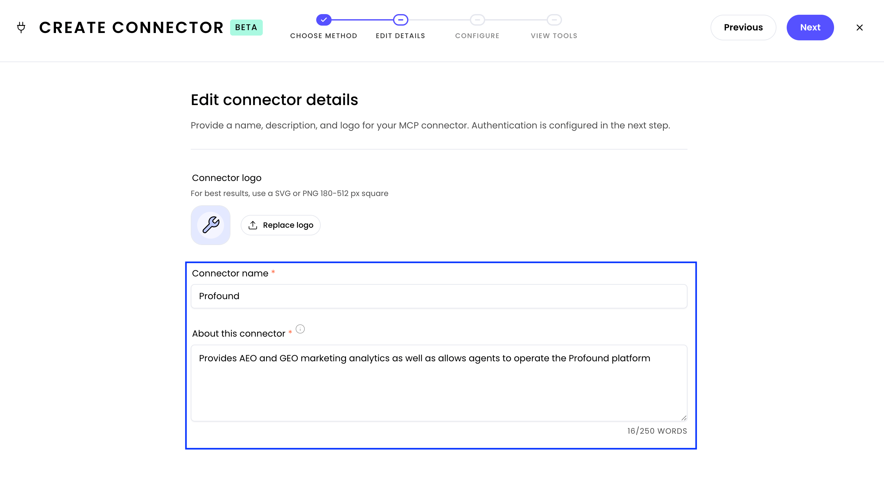
Task: Click the SVG or PNG size hint text
Action: click(x=289, y=193)
